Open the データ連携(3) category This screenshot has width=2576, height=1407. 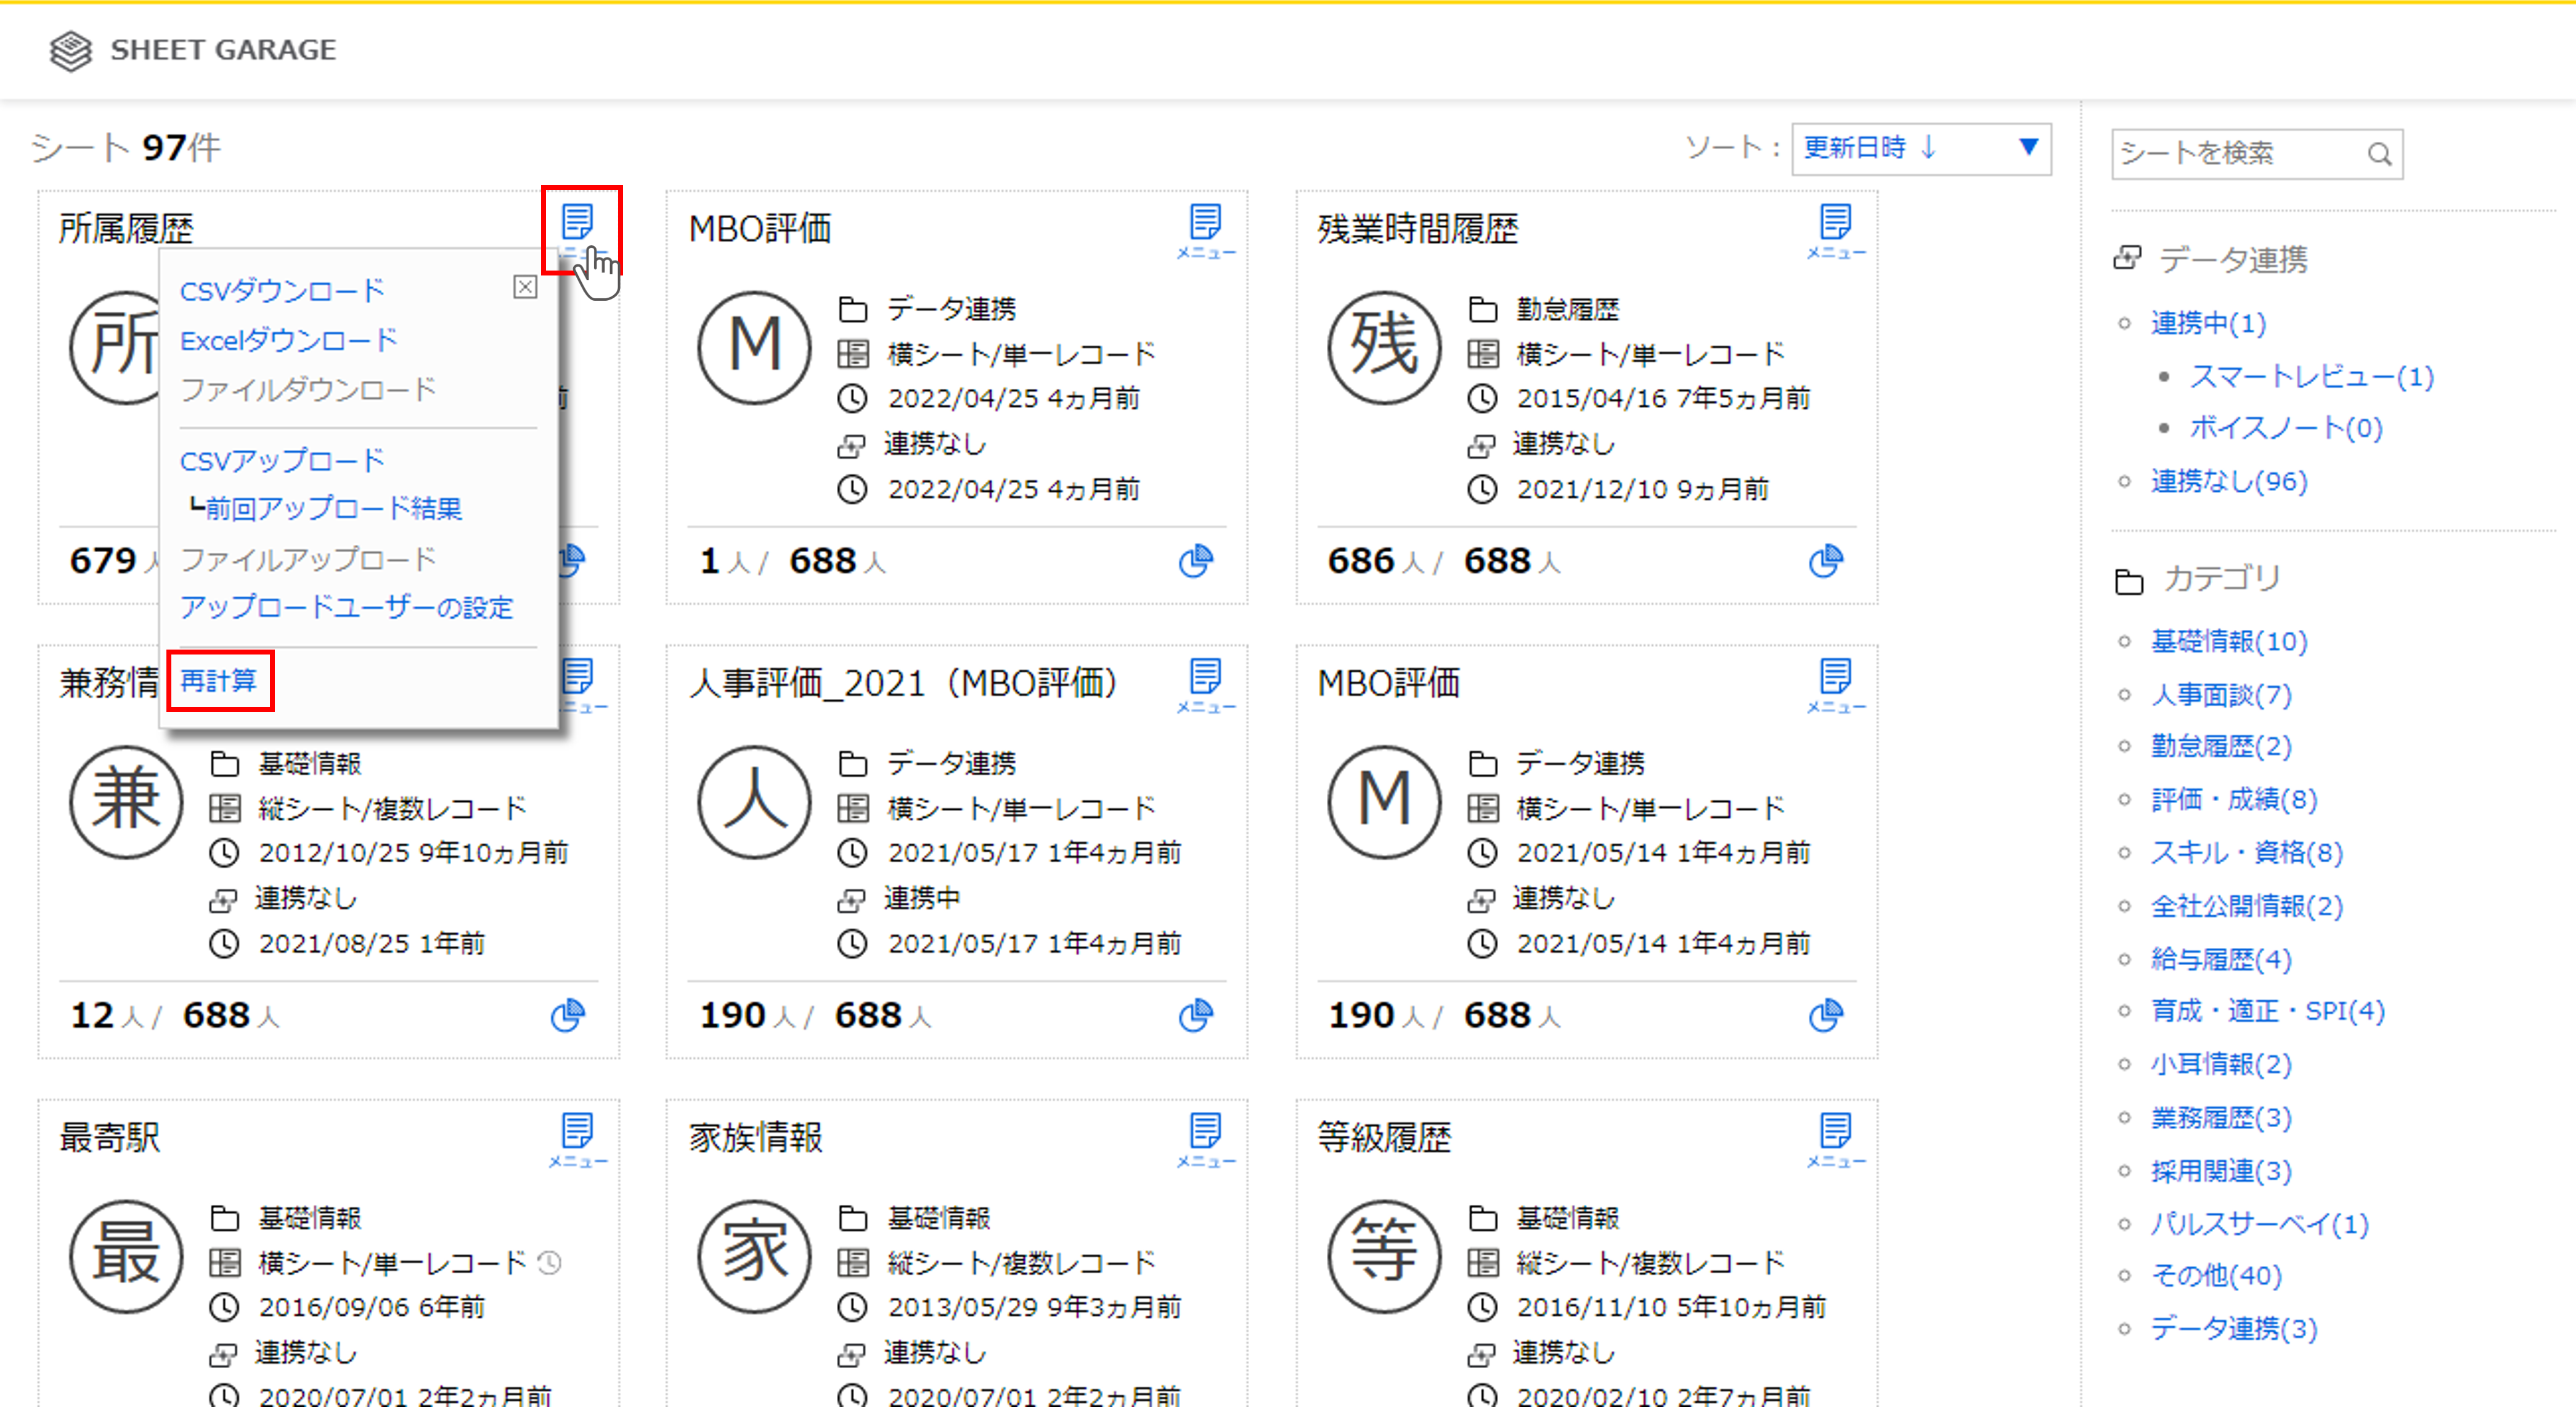point(2234,1328)
